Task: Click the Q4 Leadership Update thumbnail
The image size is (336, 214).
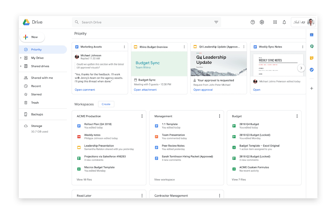Action: [218, 64]
